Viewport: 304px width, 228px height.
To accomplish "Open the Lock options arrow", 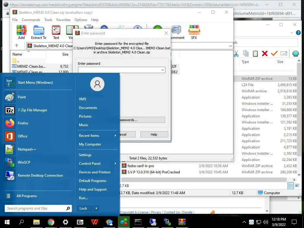I will [x=96, y=208].
